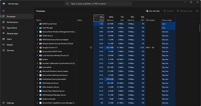The width and height of the screenshot is (201, 106).
Task: Click the Acrobat Collaboration Synchronizer icon
Action: pos(40,63)
